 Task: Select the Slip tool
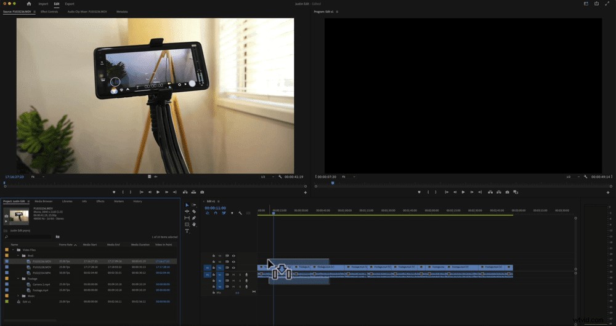187,218
